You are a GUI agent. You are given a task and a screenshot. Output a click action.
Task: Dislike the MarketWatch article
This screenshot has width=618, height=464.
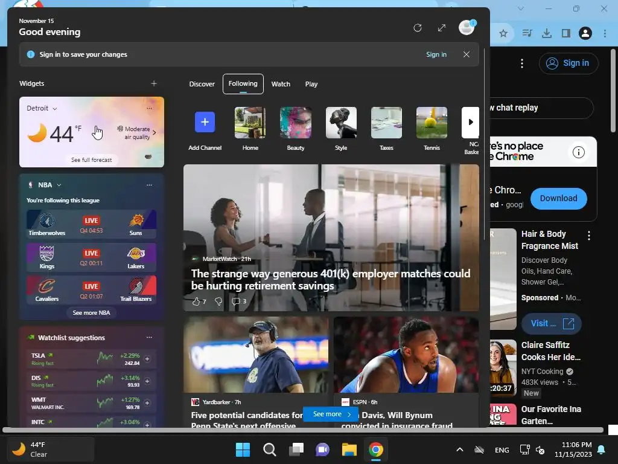click(x=218, y=301)
